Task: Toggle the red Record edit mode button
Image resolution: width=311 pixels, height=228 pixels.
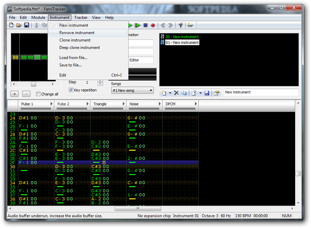Action: click(153, 25)
